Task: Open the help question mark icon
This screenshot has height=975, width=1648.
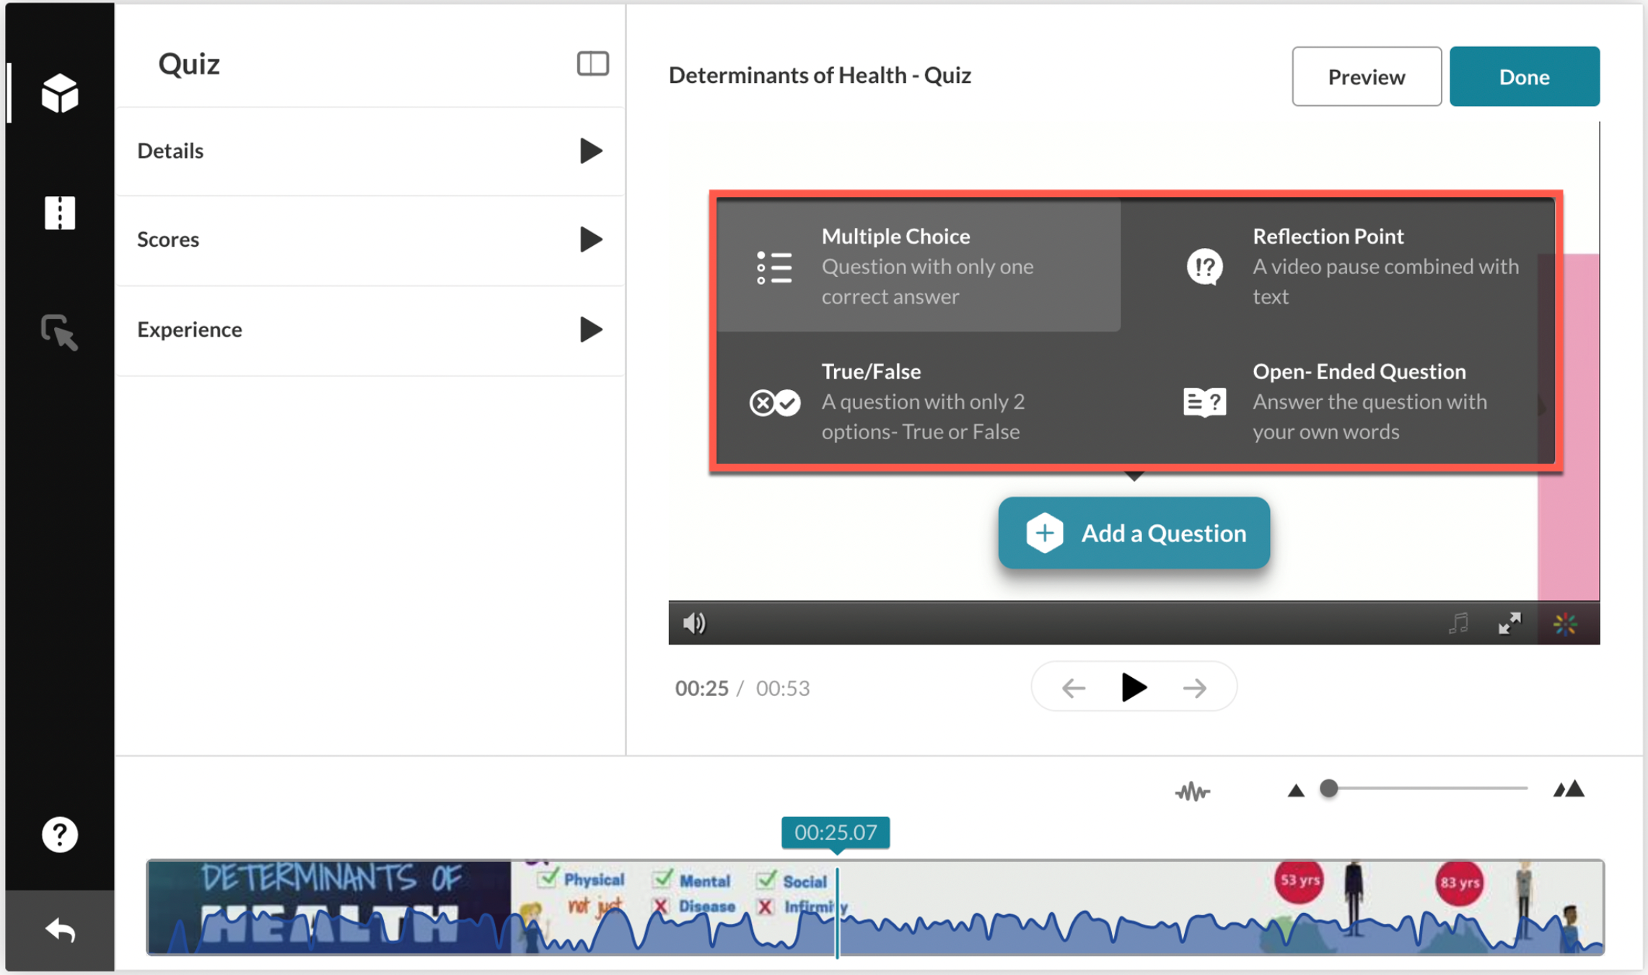Action: pos(59,834)
